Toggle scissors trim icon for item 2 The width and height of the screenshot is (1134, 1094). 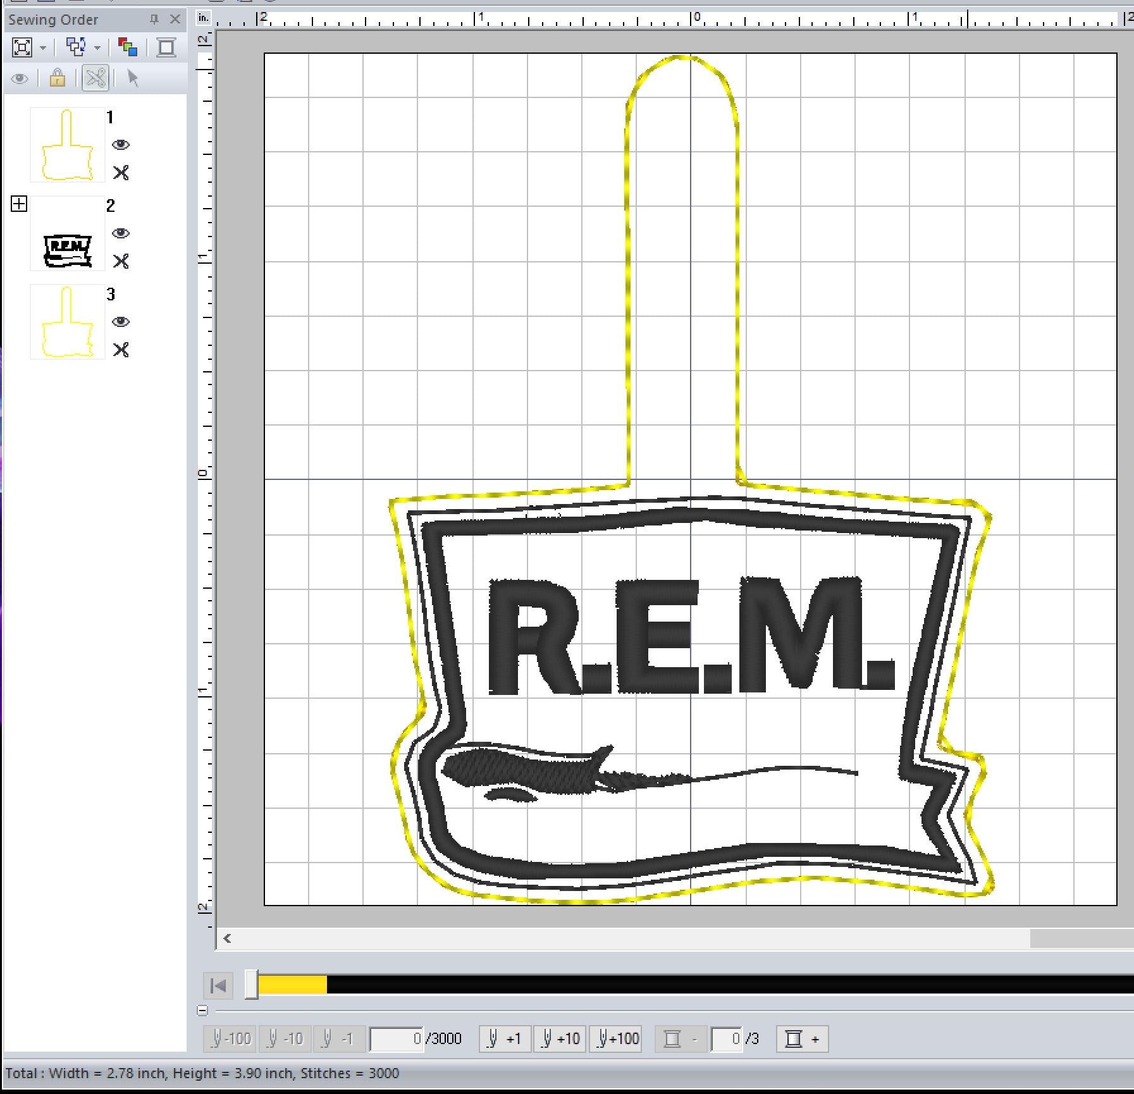pyautogui.click(x=121, y=261)
